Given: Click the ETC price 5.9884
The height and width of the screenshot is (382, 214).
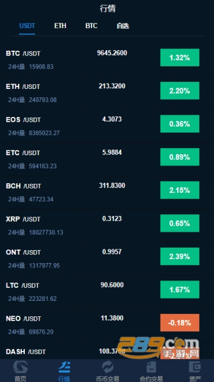Looking at the screenshot, I should (112, 153).
